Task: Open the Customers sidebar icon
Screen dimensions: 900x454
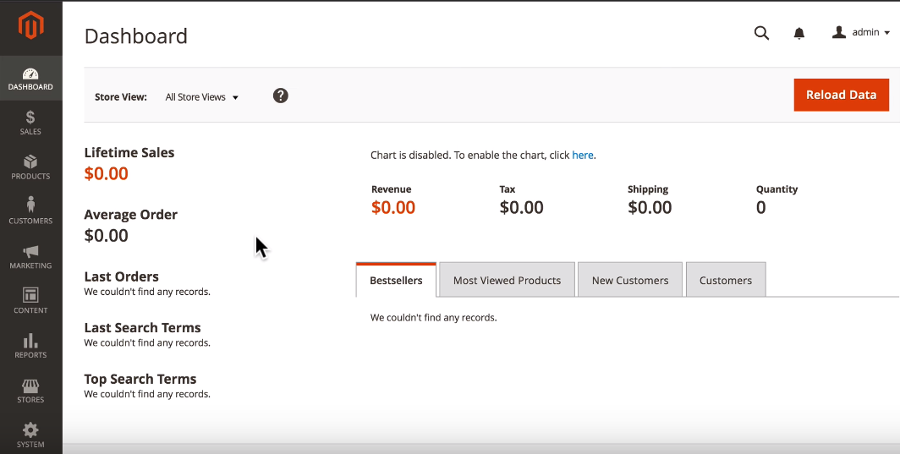Action: tap(30, 206)
